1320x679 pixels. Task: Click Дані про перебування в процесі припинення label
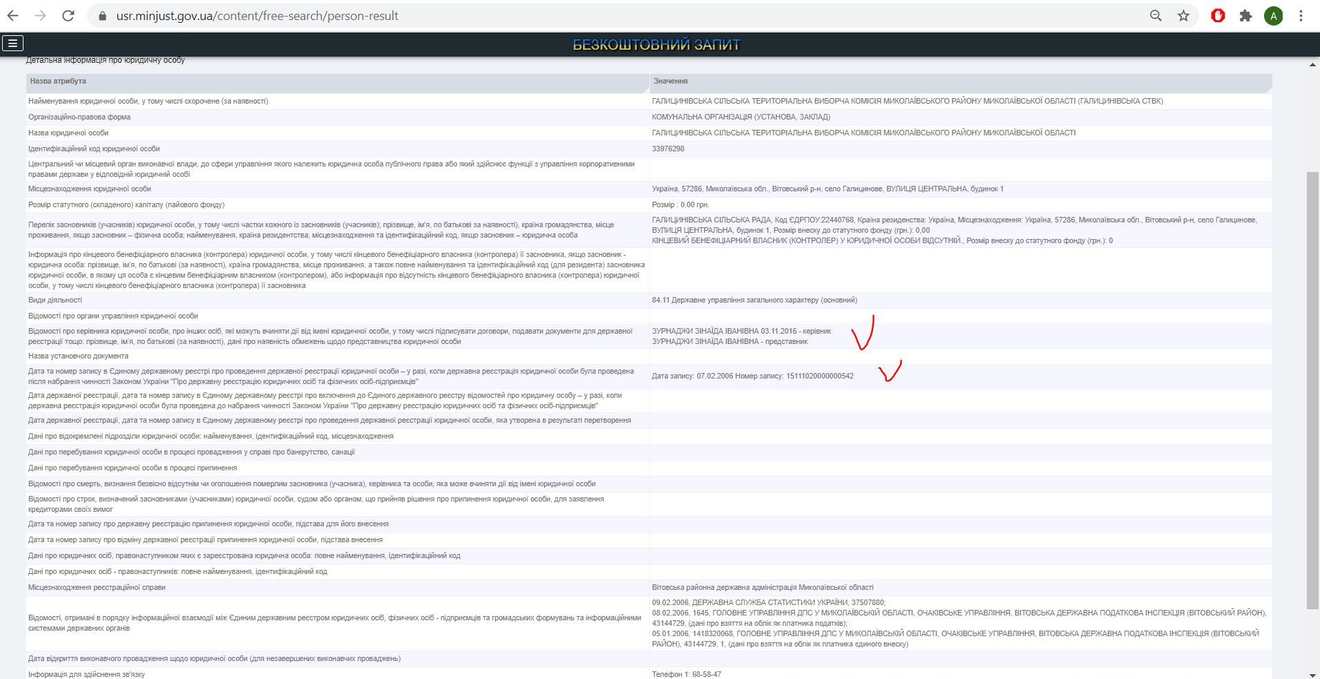(x=133, y=468)
